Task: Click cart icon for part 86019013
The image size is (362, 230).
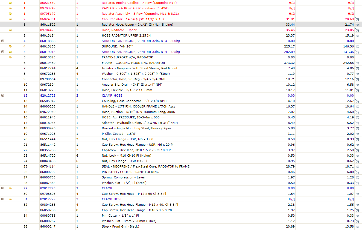Action: point(357,52)
